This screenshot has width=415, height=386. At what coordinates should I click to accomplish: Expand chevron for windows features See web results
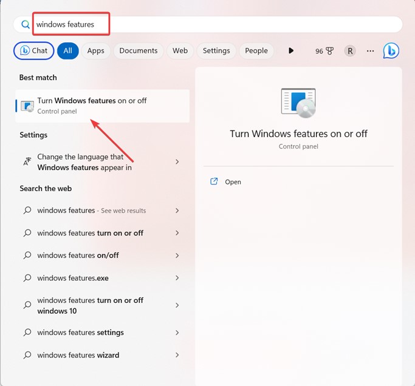pos(177,211)
